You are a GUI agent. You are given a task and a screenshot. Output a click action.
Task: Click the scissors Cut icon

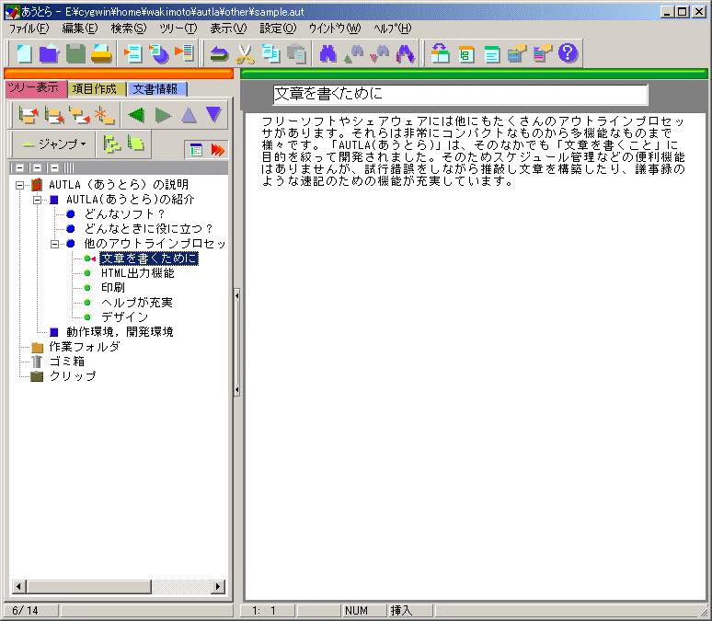coord(245,53)
